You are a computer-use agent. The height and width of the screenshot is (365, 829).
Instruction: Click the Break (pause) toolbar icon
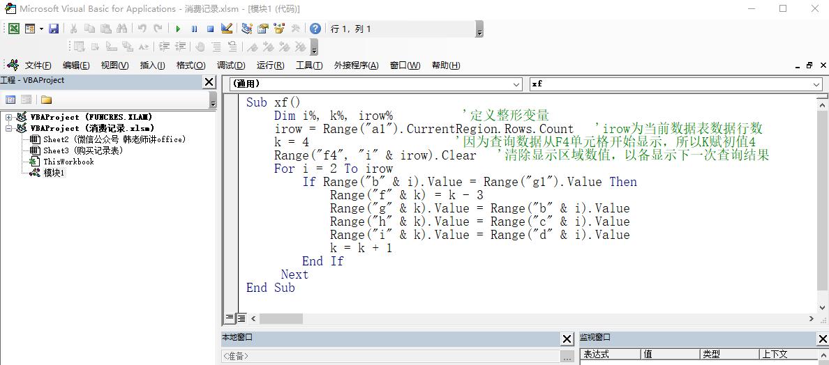pos(194,29)
